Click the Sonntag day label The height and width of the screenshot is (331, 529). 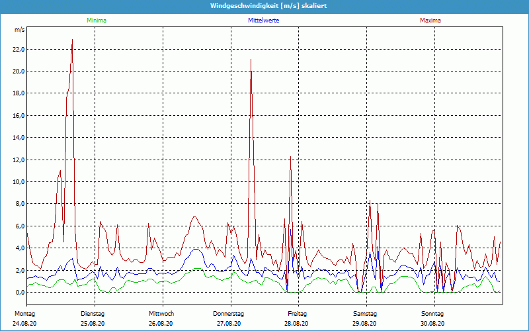click(x=432, y=314)
